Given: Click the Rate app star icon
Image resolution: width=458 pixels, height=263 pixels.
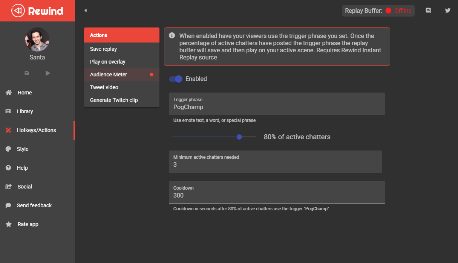Looking at the screenshot, I should point(8,224).
